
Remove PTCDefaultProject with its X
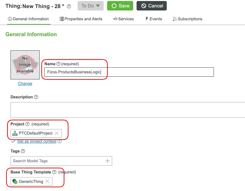click(x=57, y=133)
